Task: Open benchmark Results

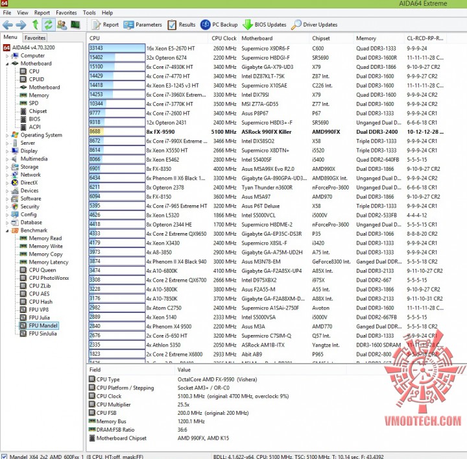Action: coord(182,25)
